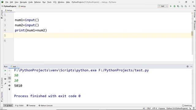This screenshot has height=110, width=196.
Task: Rerun test from the Run panel
Action: 5,71
